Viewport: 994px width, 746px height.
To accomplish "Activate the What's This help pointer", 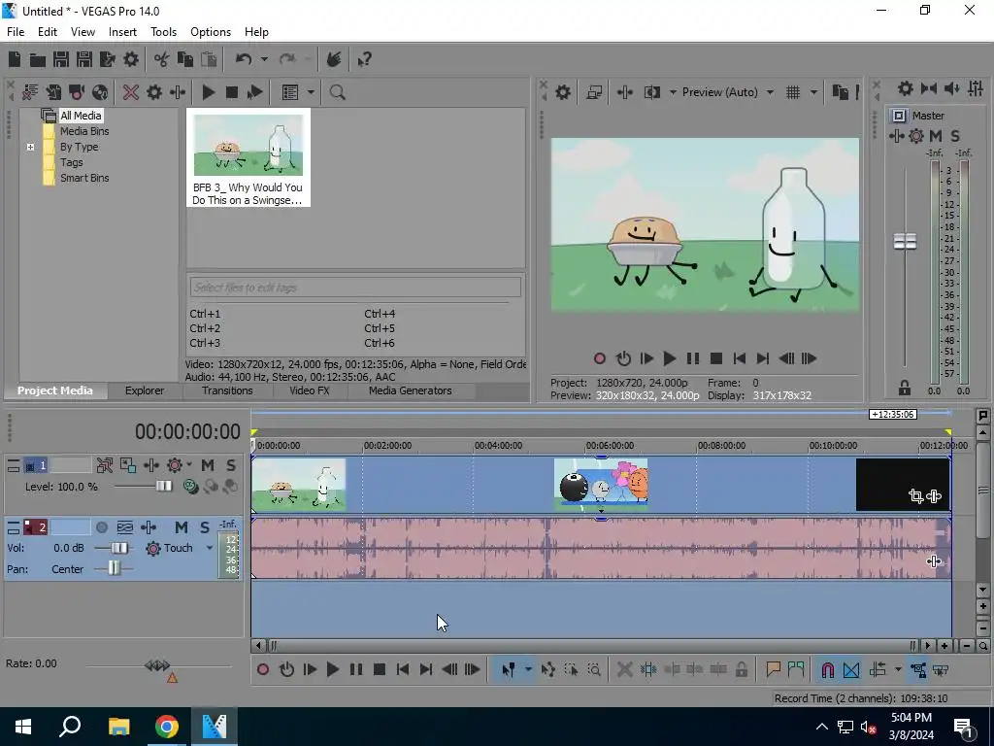I will (364, 59).
